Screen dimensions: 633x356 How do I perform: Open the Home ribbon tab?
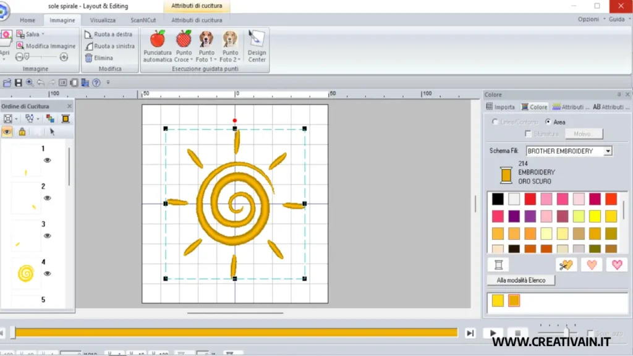27,20
